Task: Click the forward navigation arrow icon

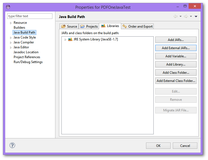Action: pyautogui.click(x=186, y=16)
